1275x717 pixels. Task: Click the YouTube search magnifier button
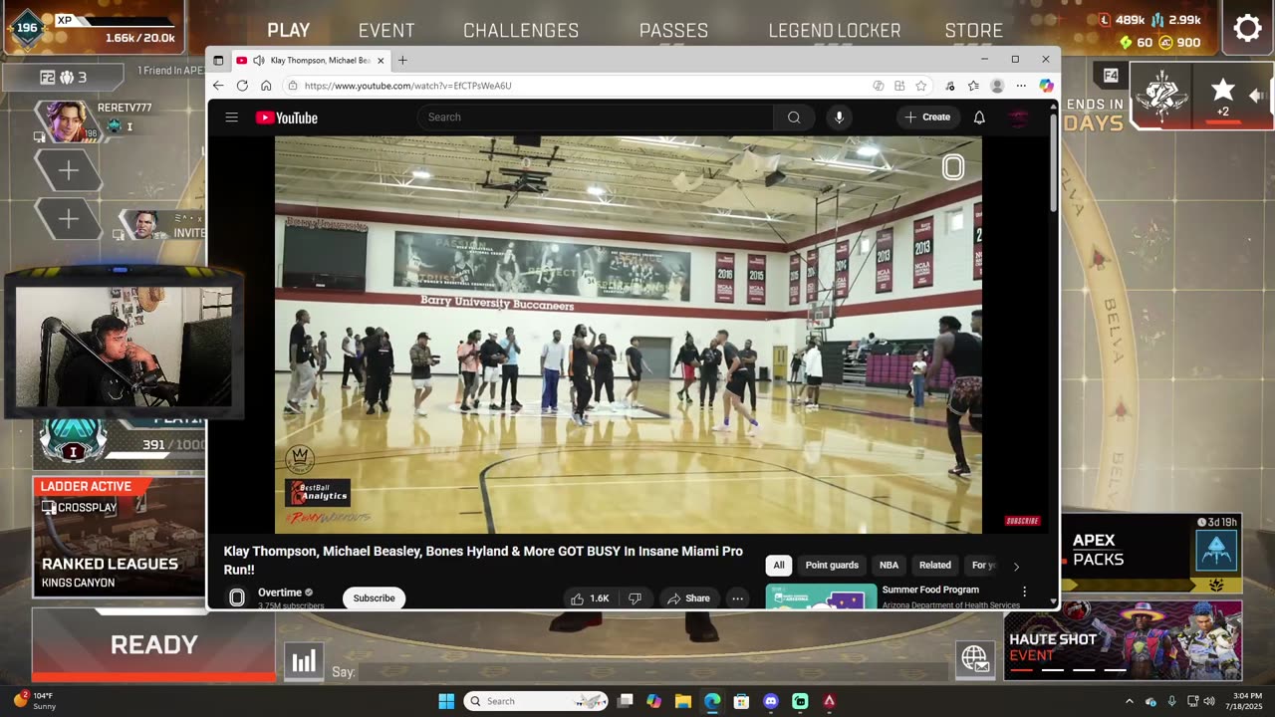click(794, 118)
